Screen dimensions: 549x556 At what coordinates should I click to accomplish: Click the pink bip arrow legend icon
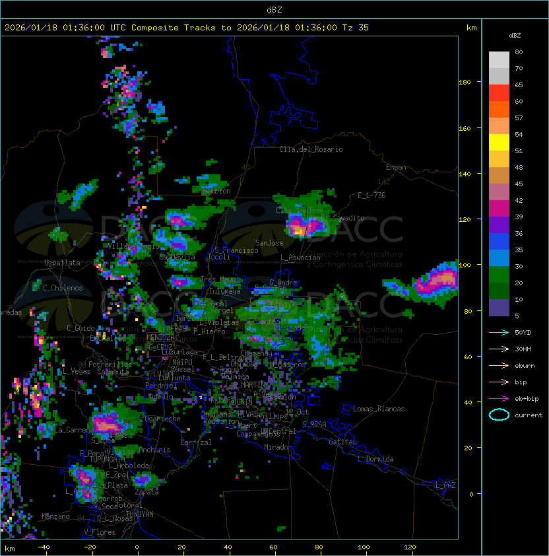(x=499, y=382)
